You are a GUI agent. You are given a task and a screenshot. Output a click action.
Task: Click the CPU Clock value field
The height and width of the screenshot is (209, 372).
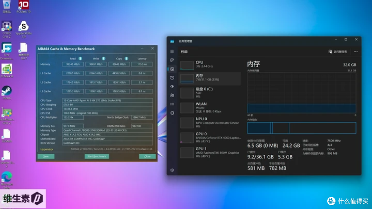click(x=107, y=109)
